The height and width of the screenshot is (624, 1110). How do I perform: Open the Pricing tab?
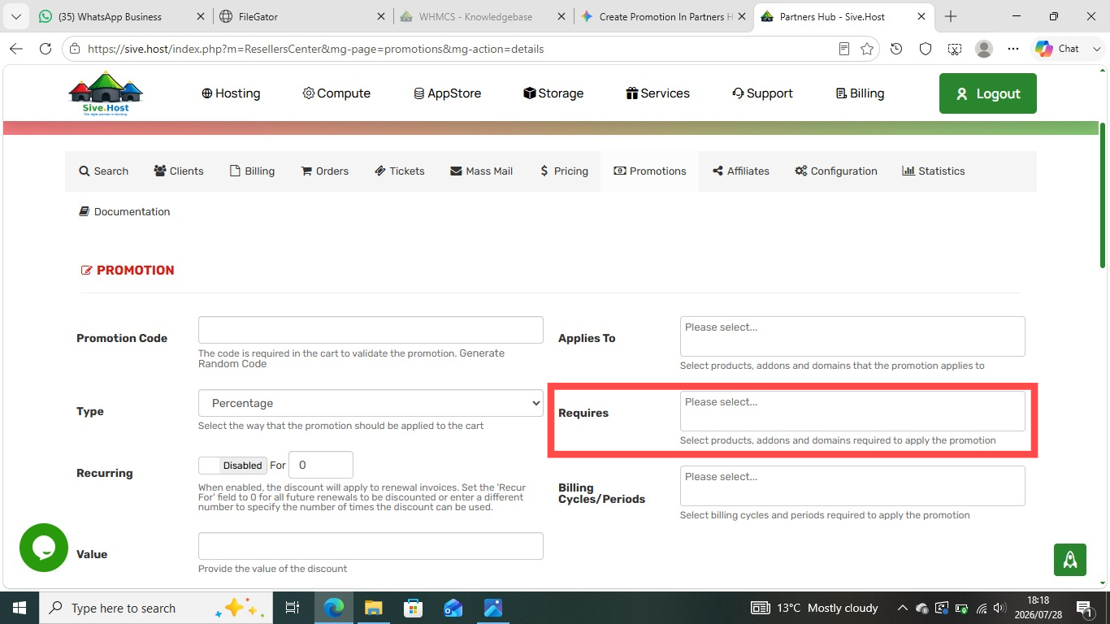(x=563, y=171)
